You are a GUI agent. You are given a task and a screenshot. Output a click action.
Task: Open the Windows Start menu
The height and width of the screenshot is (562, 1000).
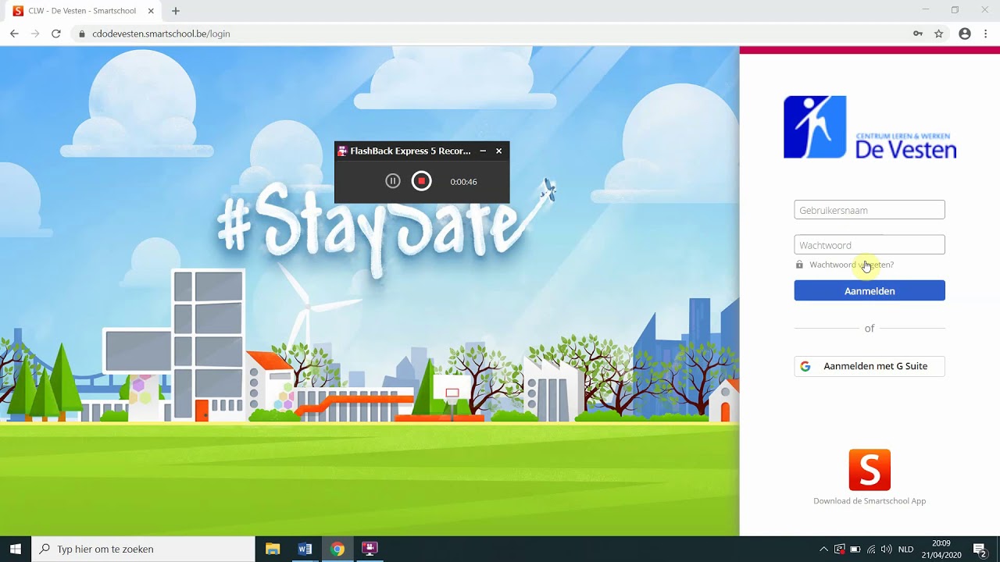pyautogui.click(x=16, y=549)
